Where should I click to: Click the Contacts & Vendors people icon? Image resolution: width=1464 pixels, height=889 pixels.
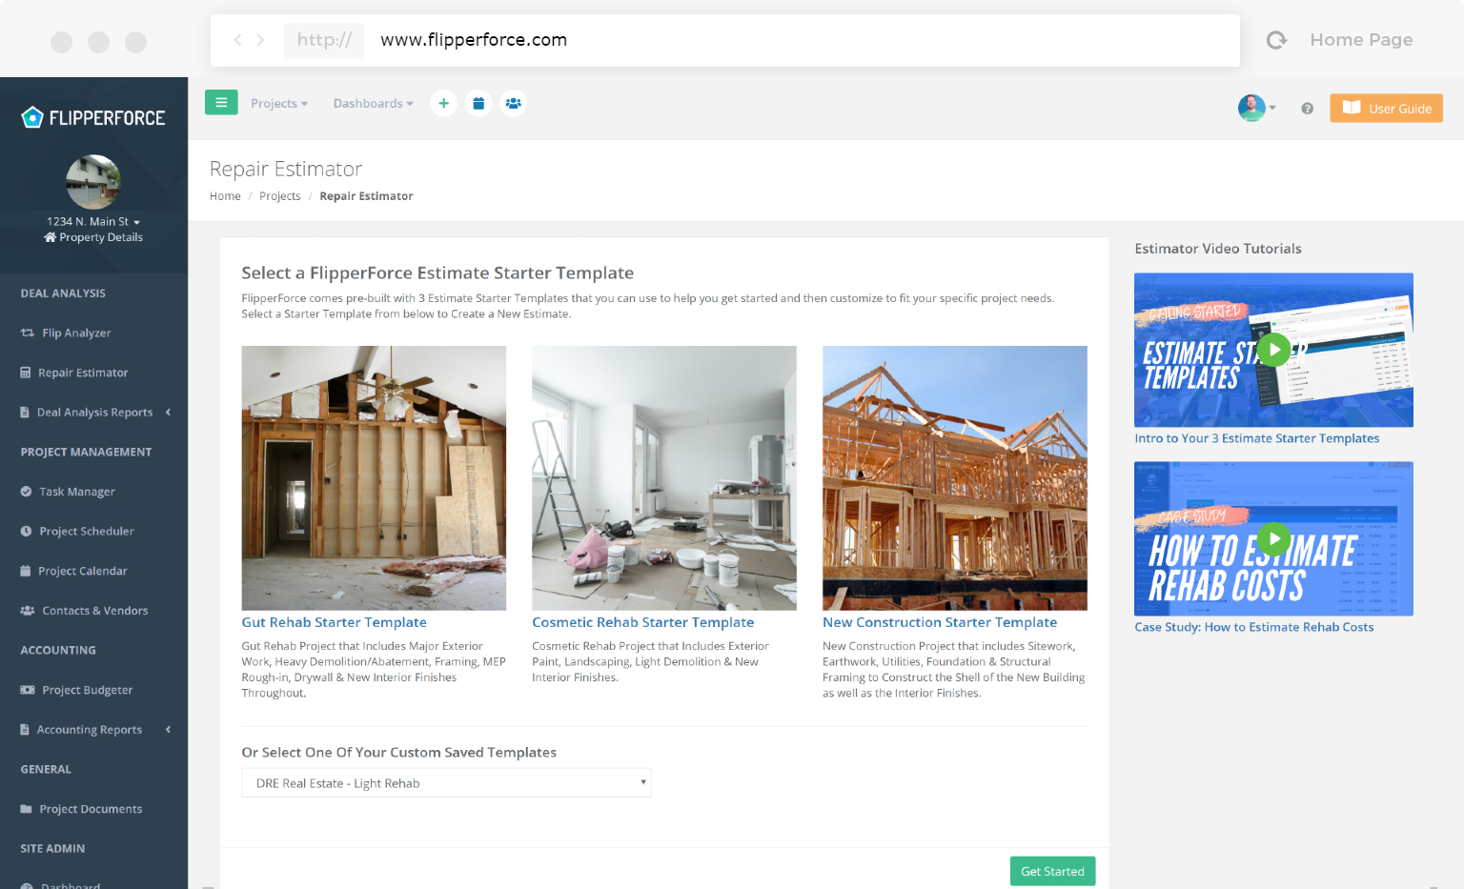[x=28, y=611]
